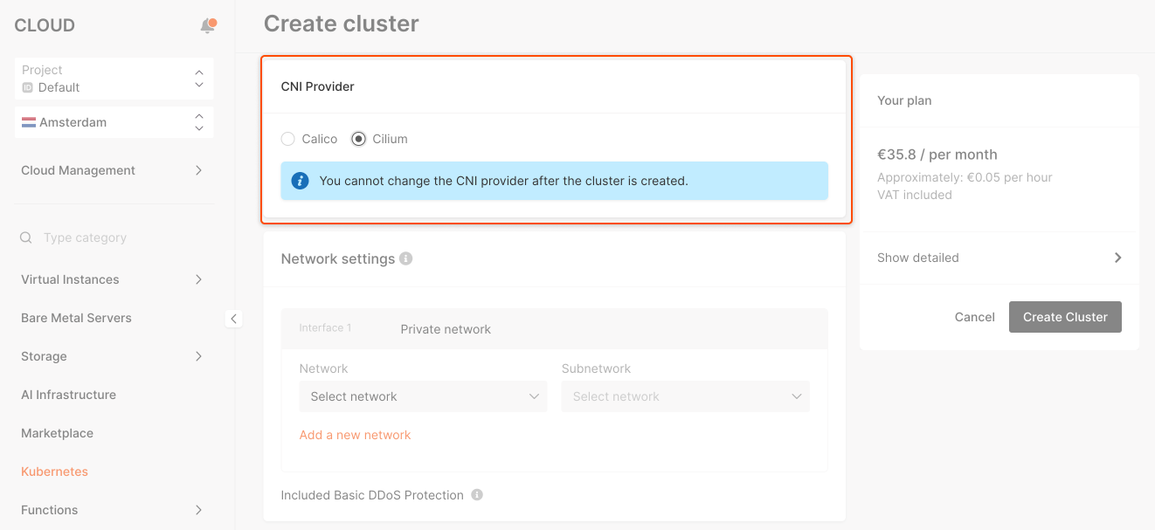
Task: Select the Calico CNI provider
Action: (x=288, y=139)
